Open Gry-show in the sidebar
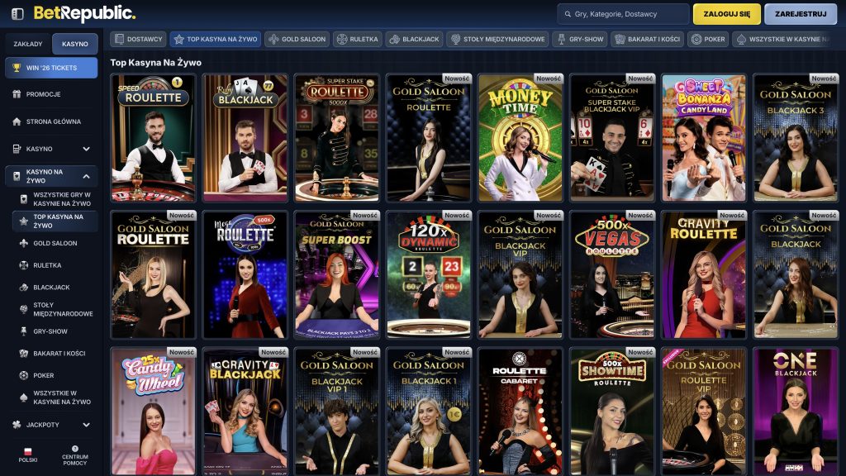This screenshot has width=846, height=476. pyautogui.click(x=55, y=331)
